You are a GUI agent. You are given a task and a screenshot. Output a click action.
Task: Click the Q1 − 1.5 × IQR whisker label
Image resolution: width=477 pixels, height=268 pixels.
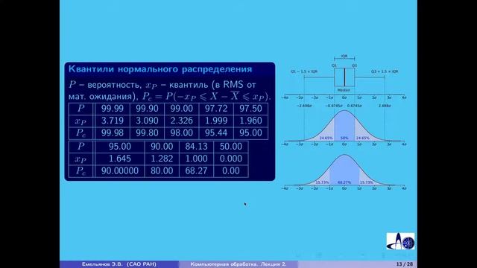304,71
